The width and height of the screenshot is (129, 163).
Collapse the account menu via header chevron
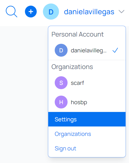coord(121,12)
